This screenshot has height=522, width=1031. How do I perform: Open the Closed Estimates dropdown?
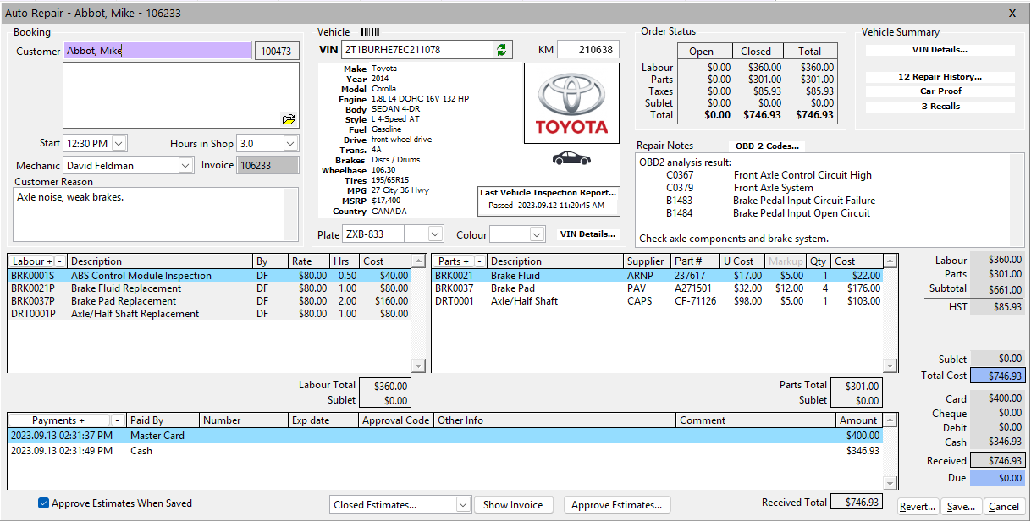click(462, 505)
